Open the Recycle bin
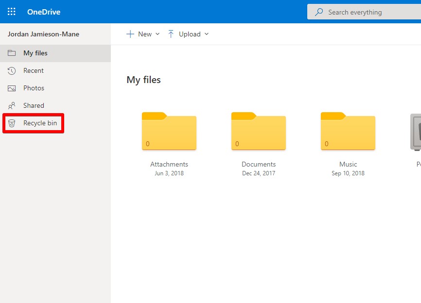 (41, 123)
